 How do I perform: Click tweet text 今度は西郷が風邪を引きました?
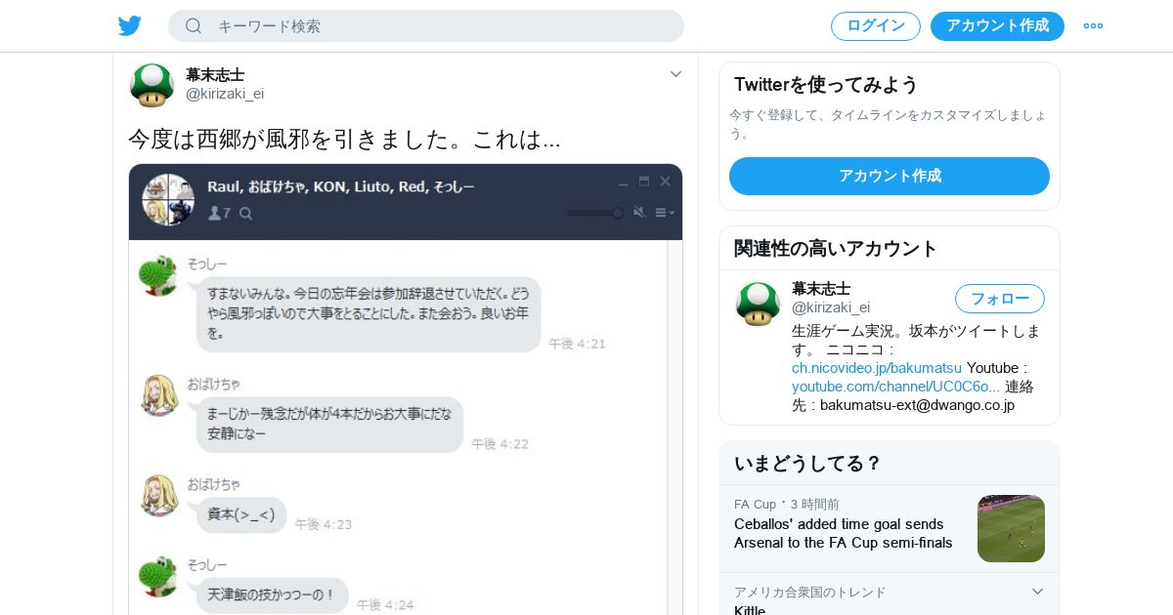[344, 140]
